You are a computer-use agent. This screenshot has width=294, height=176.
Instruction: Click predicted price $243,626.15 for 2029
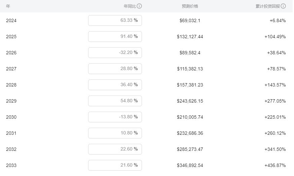pos(190,101)
